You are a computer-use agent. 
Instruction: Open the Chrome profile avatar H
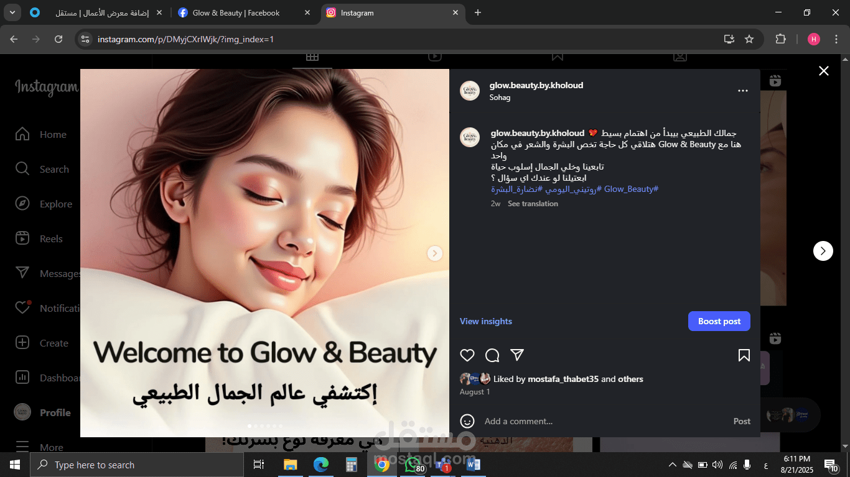point(814,39)
